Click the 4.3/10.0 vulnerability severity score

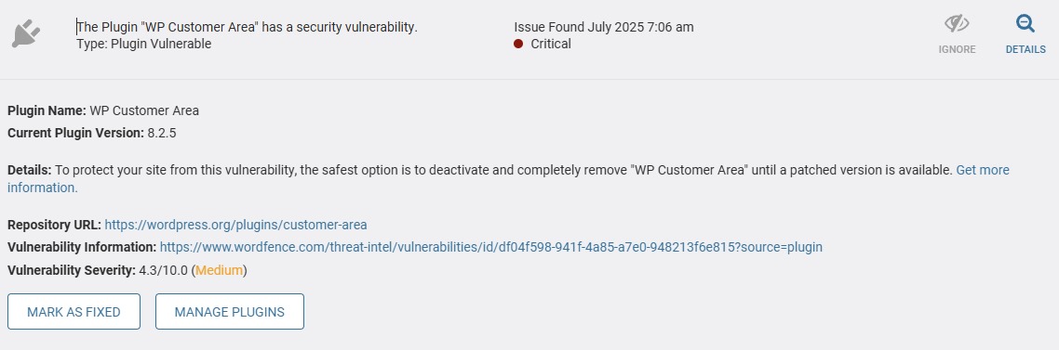coord(164,270)
